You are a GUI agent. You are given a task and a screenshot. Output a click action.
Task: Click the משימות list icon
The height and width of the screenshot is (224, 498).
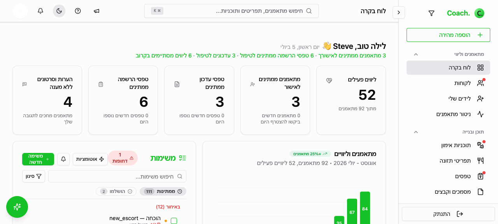182,158
